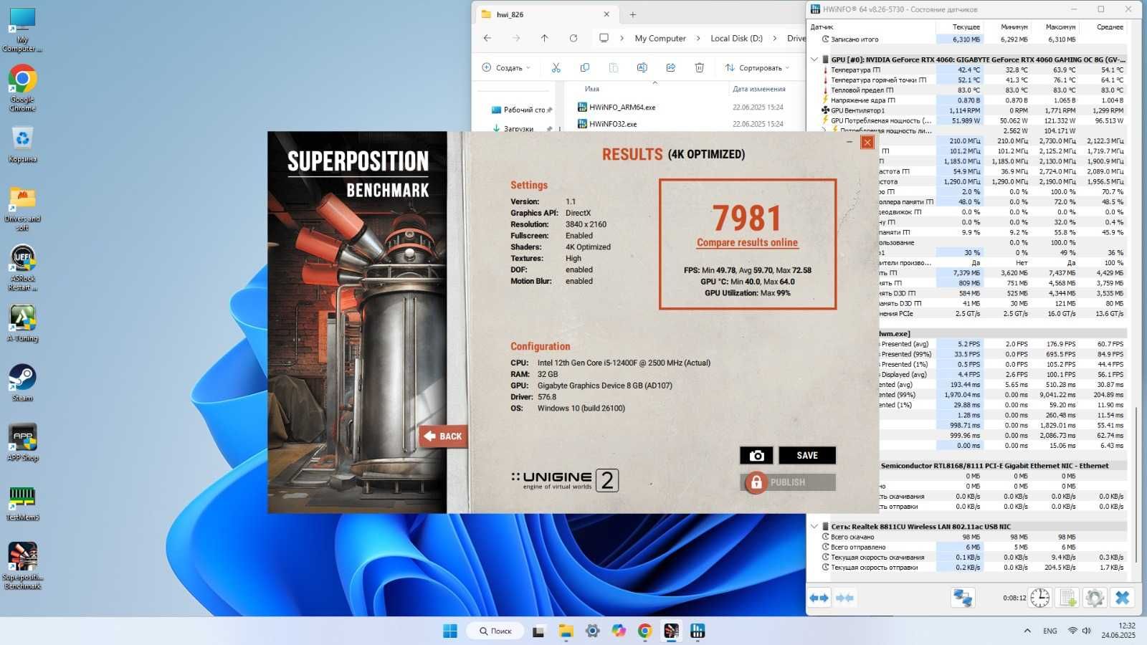
Task: Open Superposition Benchmark desktop shortcut
Action: click(x=22, y=566)
